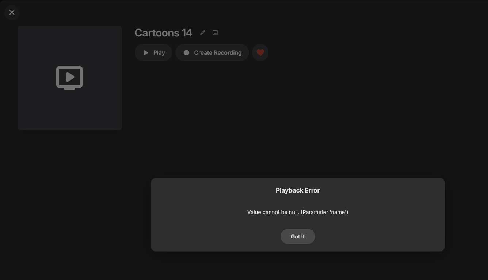Image resolution: width=488 pixels, height=280 pixels.
Task: Click the channel thumbnail tile background
Action: [x=37, y=113]
